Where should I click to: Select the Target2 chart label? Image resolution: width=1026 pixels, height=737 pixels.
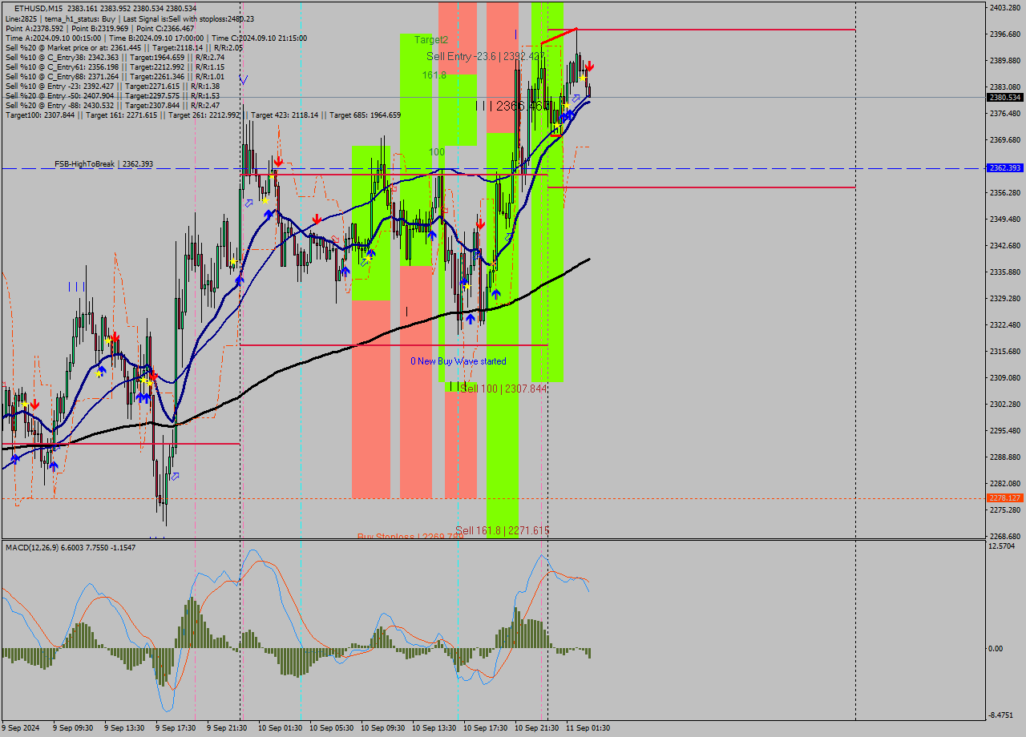[431, 39]
